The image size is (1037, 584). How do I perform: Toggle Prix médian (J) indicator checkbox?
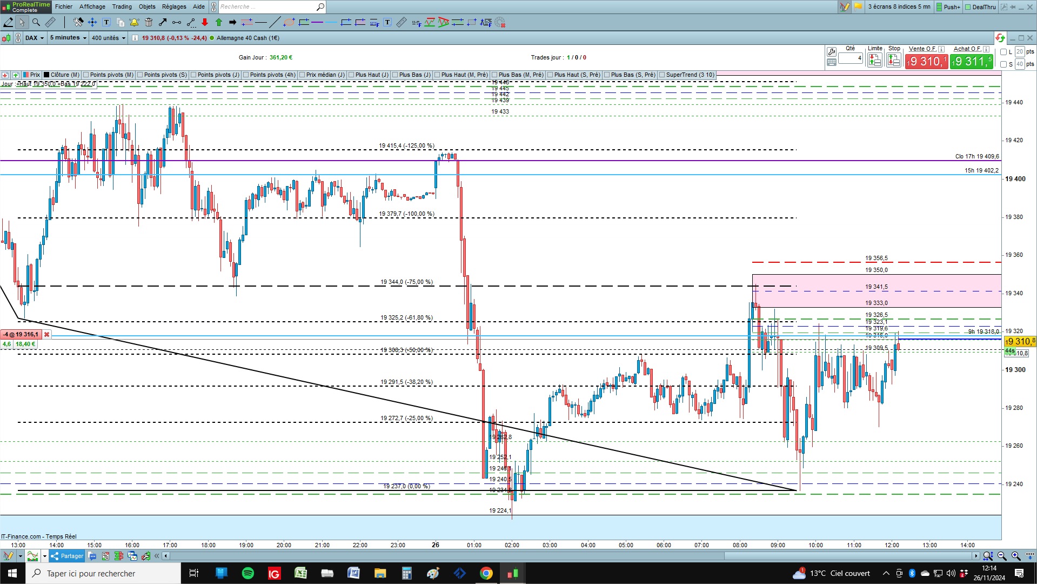(302, 75)
